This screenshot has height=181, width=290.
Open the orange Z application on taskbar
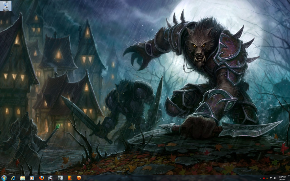pyautogui.click(x=70, y=178)
